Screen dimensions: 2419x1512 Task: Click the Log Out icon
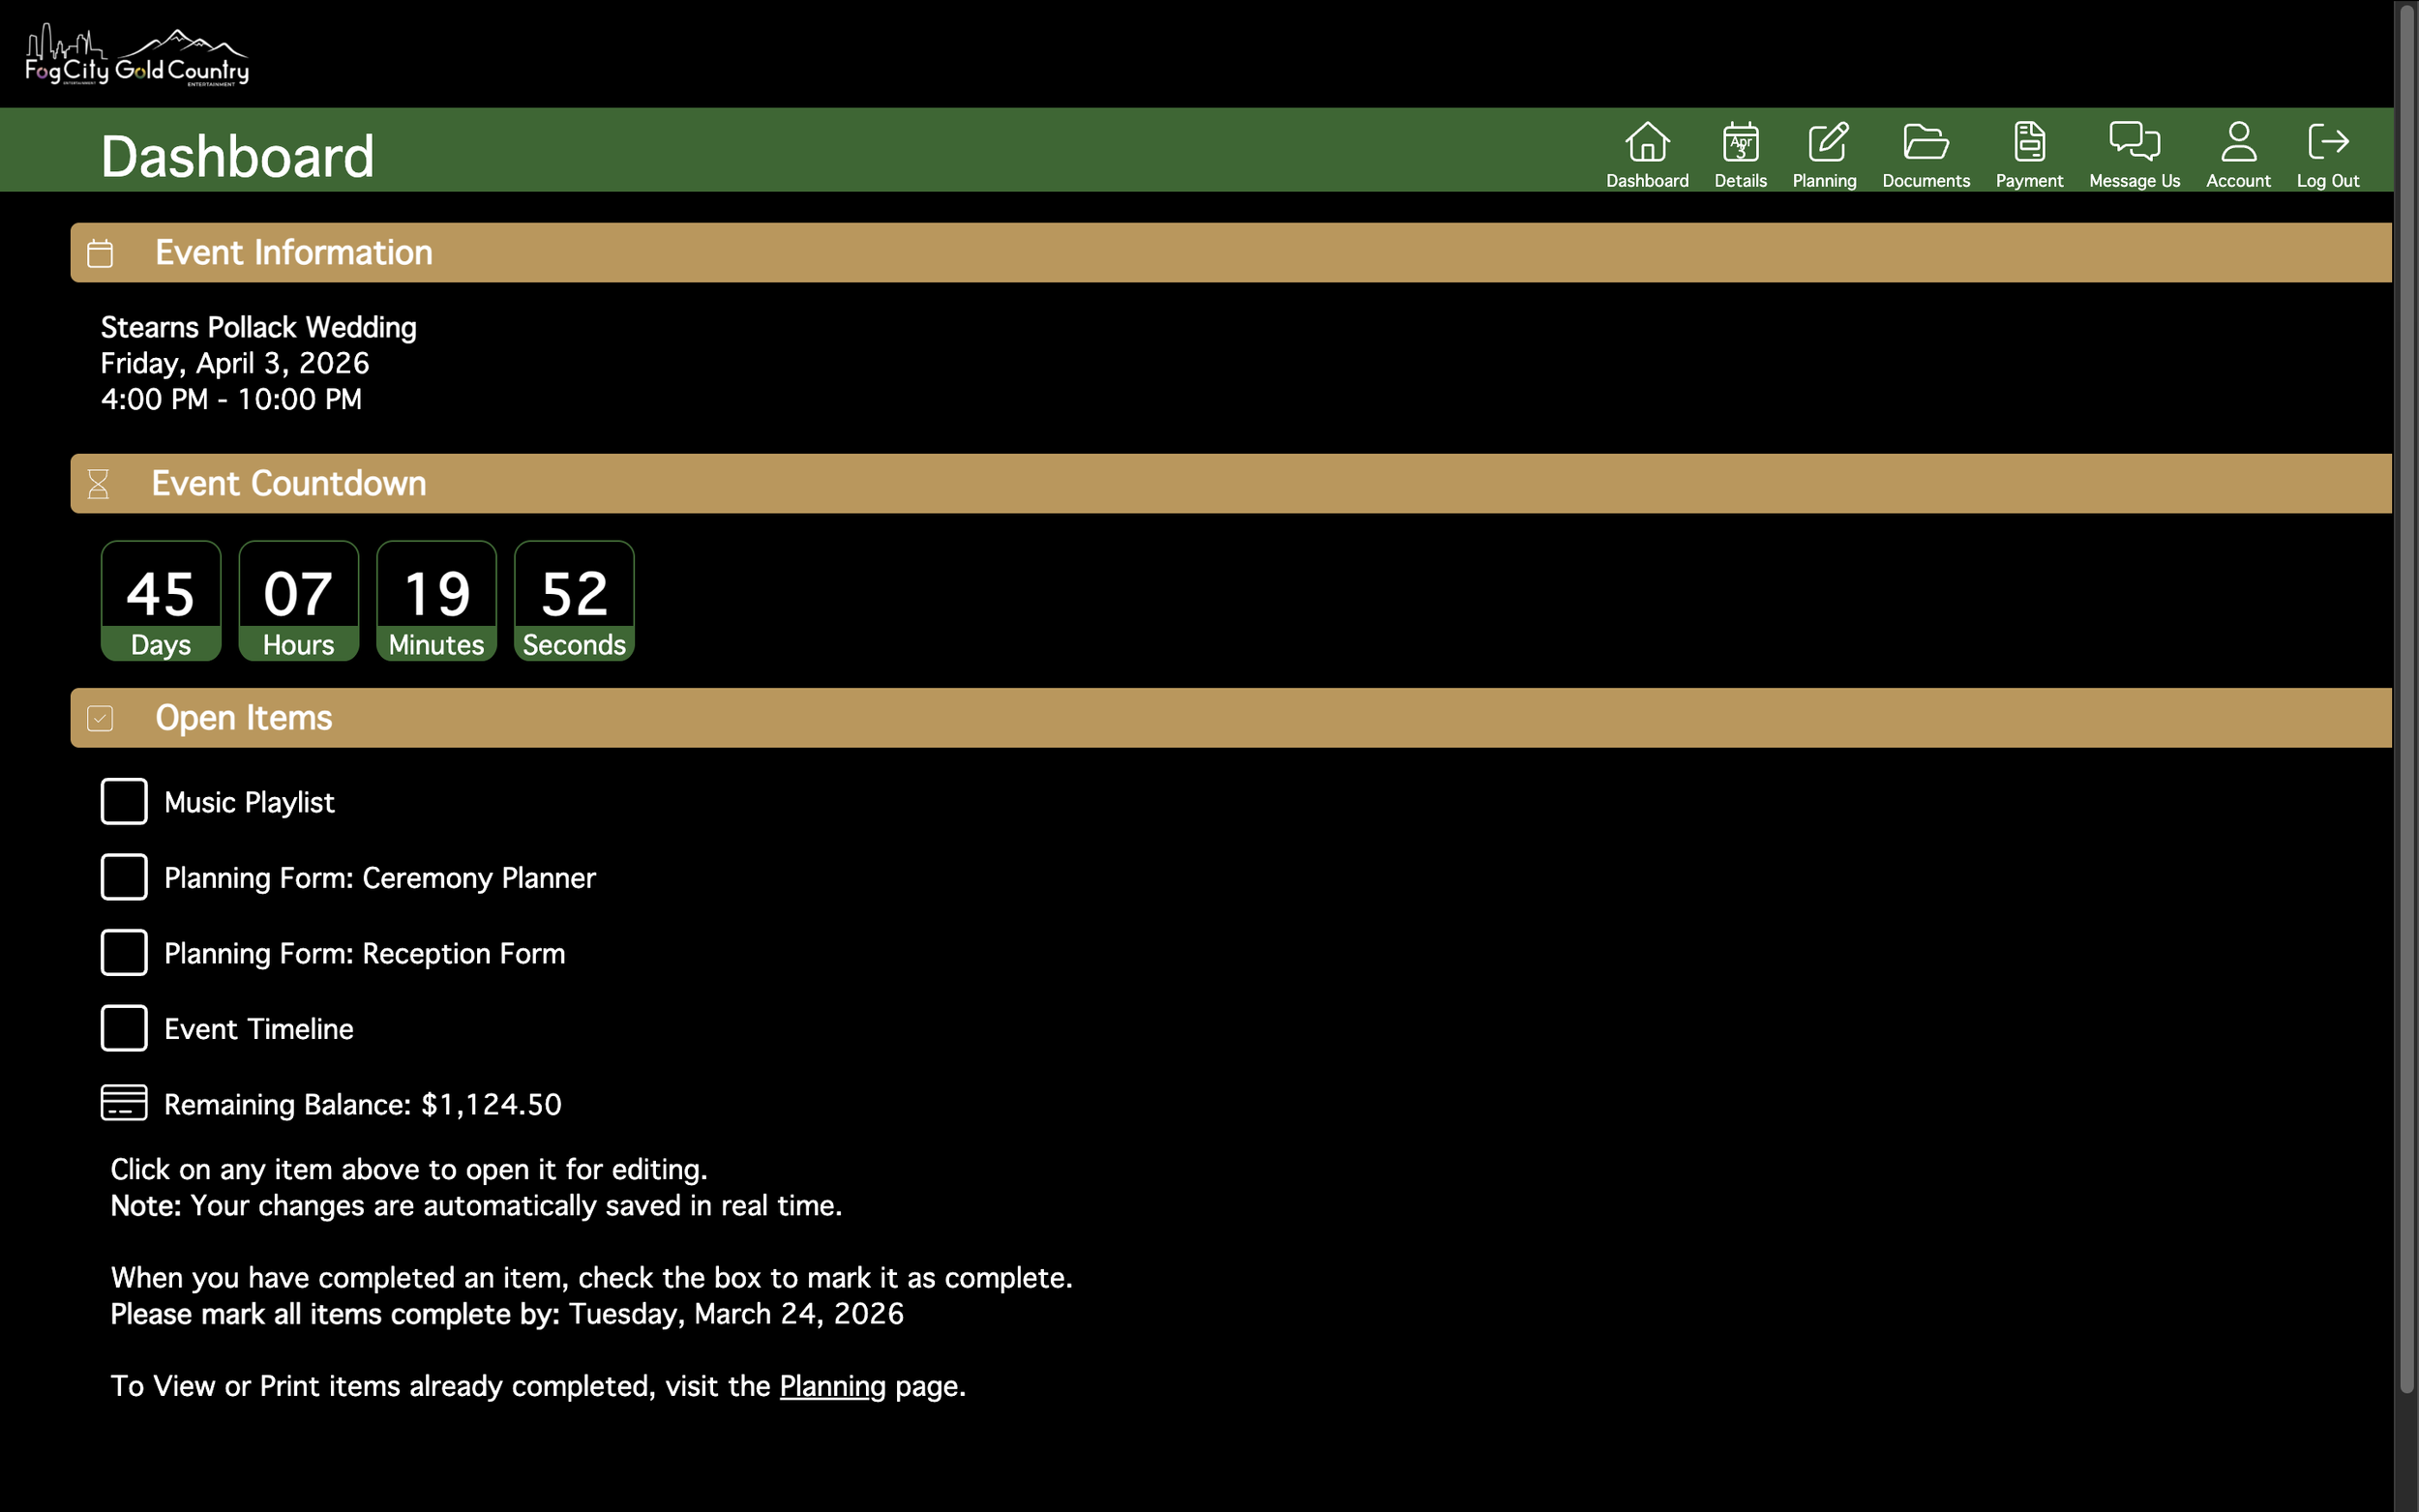pyautogui.click(x=2327, y=142)
